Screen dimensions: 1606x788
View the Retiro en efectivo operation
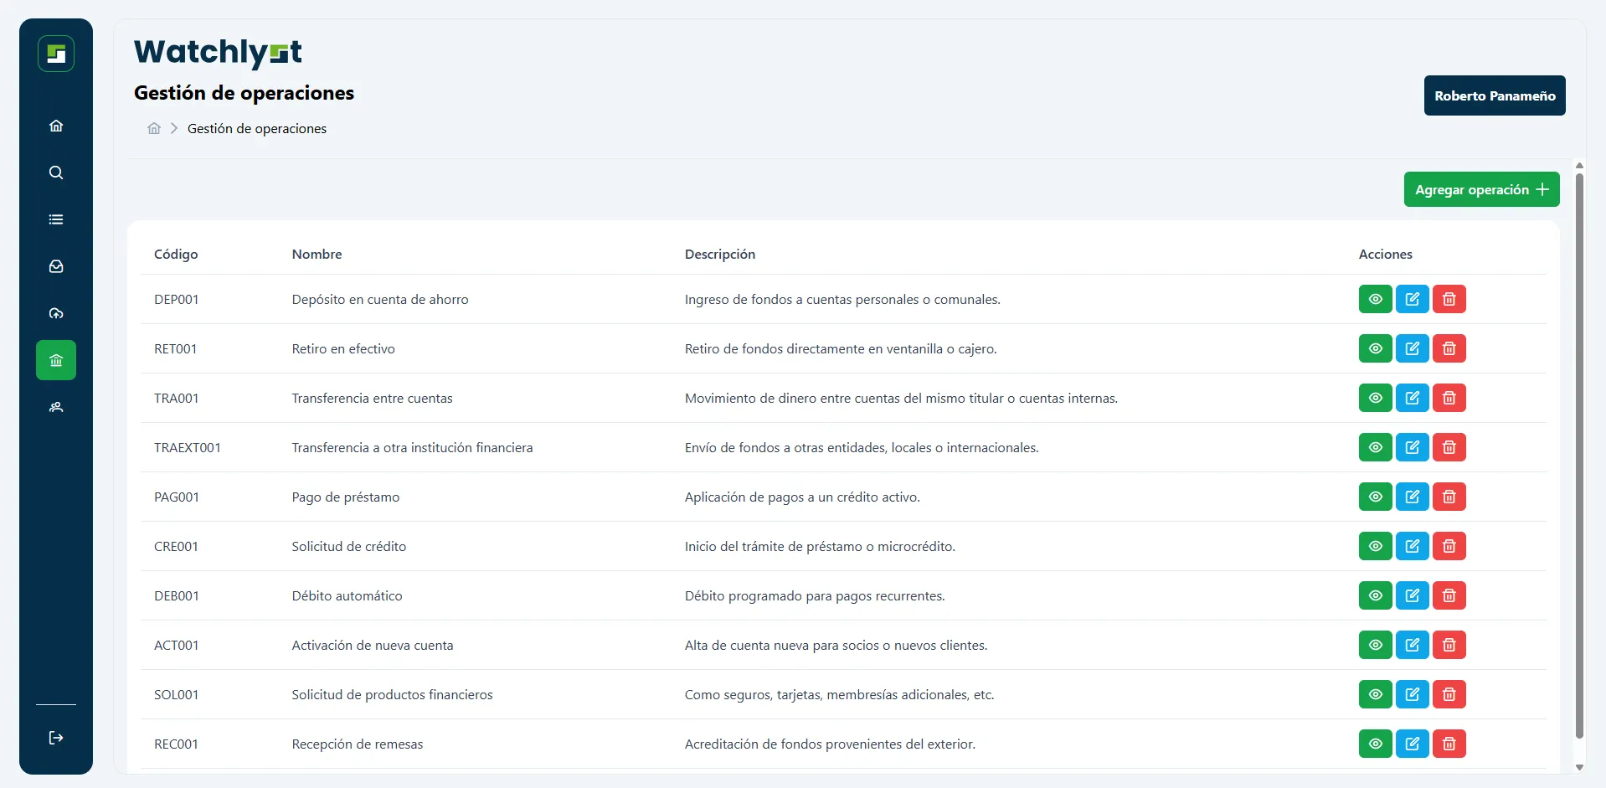(x=1375, y=348)
